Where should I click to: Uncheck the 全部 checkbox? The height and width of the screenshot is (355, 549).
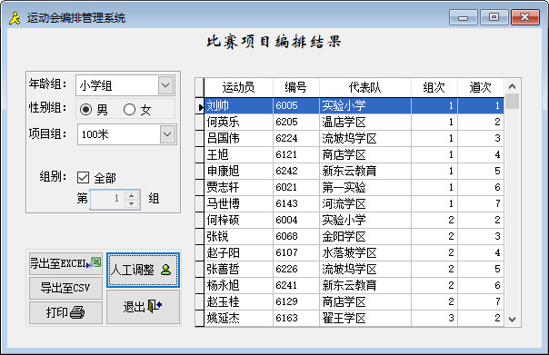[83, 178]
